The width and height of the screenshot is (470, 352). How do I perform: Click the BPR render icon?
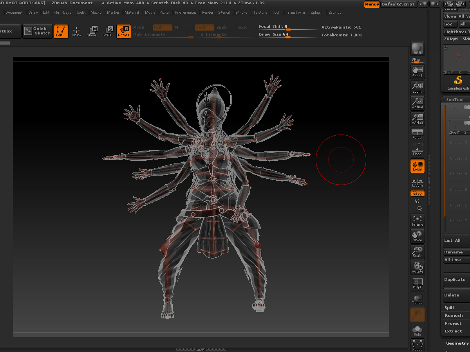417,48
